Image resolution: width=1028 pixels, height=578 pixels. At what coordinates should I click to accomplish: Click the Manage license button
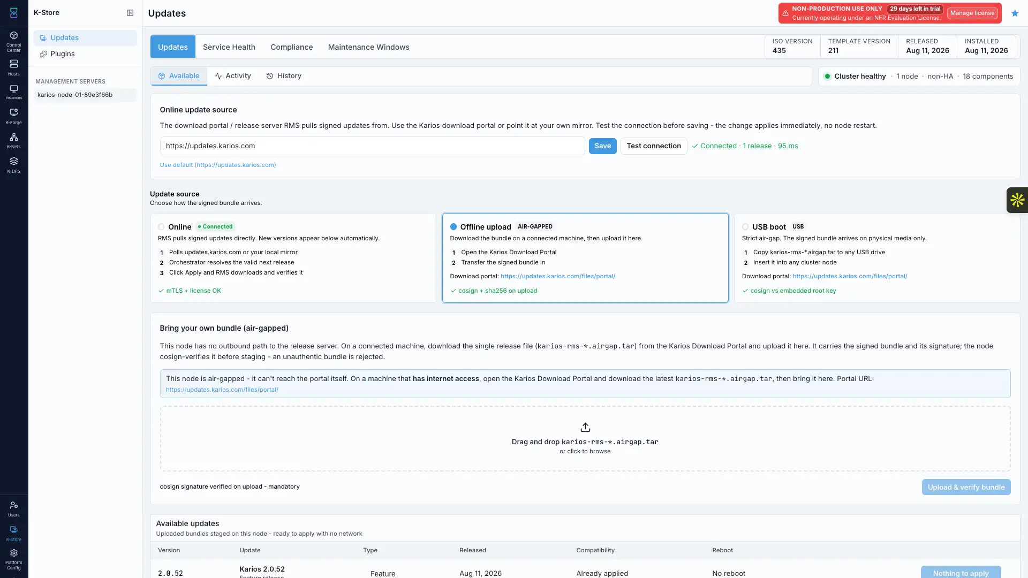(972, 13)
